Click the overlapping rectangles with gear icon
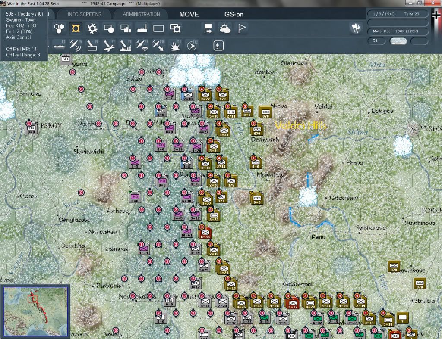This screenshot has height=339, width=442. [175, 28]
